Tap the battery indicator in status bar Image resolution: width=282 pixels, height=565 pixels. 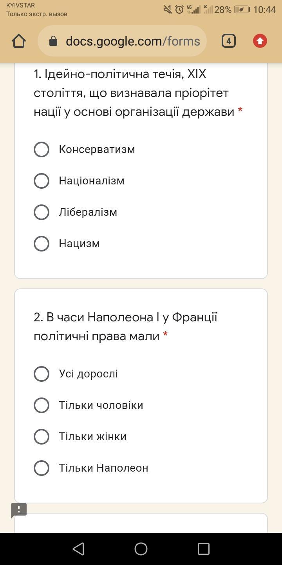[x=242, y=9]
